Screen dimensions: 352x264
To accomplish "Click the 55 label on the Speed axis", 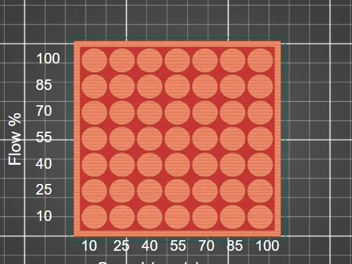I will [x=178, y=245].
